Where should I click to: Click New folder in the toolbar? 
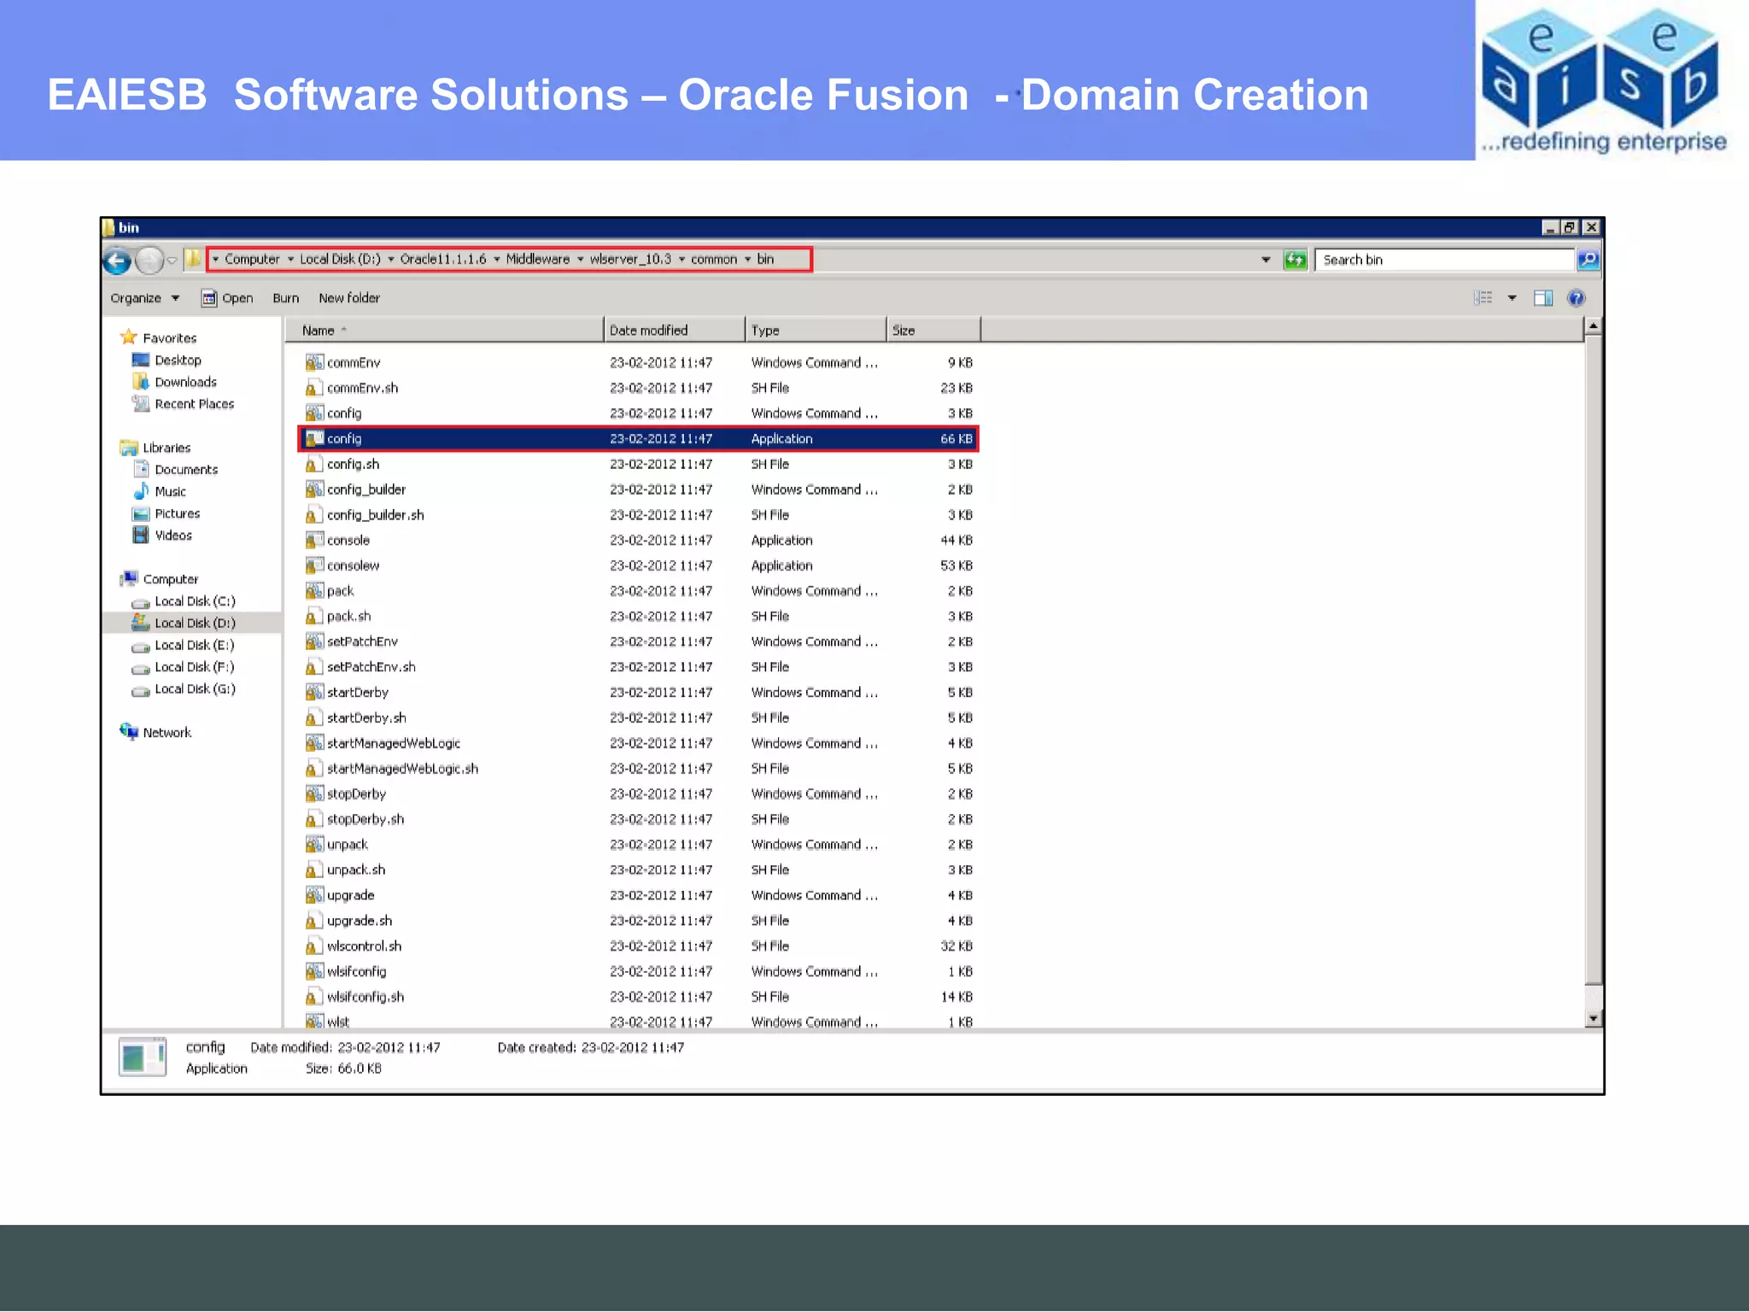(348, 298)
